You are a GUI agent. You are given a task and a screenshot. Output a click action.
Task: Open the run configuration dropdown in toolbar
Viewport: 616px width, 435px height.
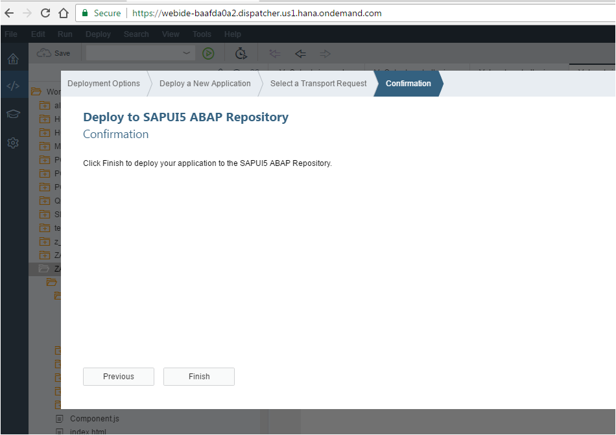pyautogui.click(x=141, y=53)
